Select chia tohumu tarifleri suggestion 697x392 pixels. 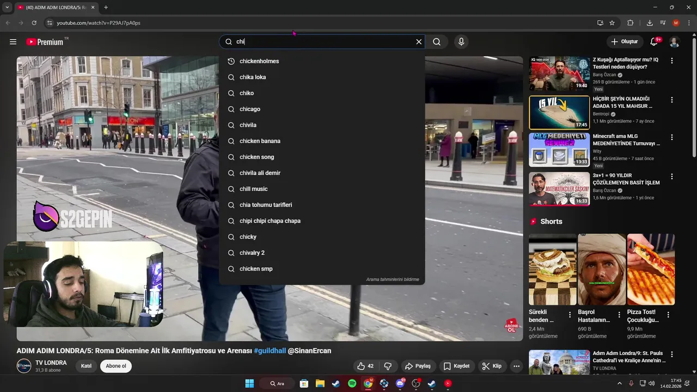(x=322, y=205)
